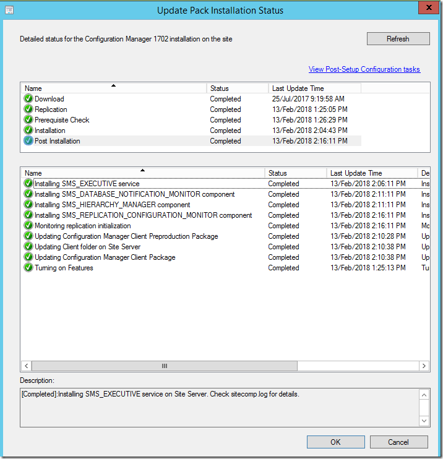The height and width of the screenshot is (459, 443).
Task: Click the up arrow of Description scrollbar
Action: click(424, 395)
